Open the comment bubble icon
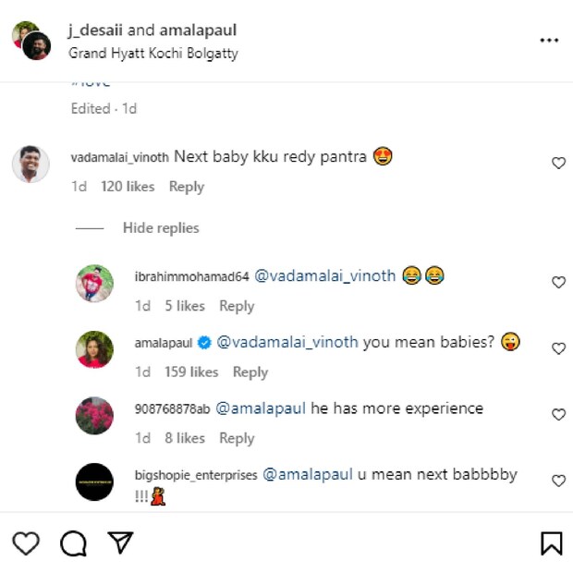The height and width of the screenshot is (573, 573). click(73, 543)
